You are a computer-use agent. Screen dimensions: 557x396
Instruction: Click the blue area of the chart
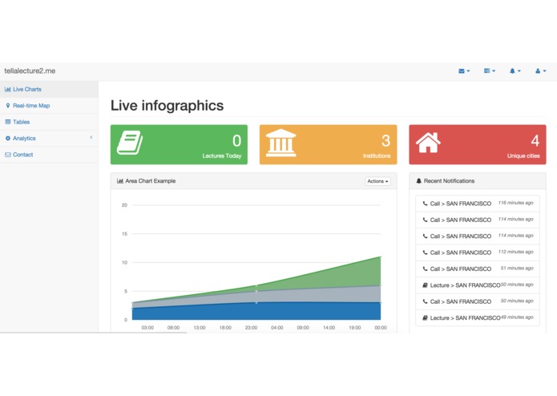pos(256,312)
